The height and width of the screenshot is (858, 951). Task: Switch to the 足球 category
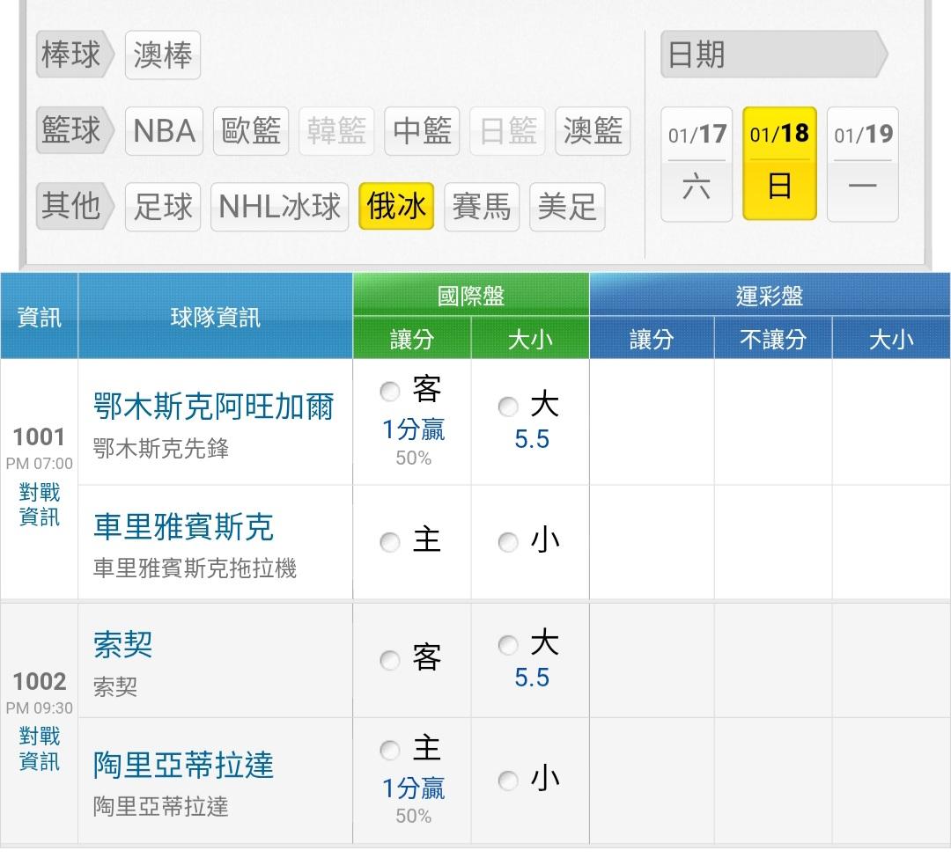[163, 207]
